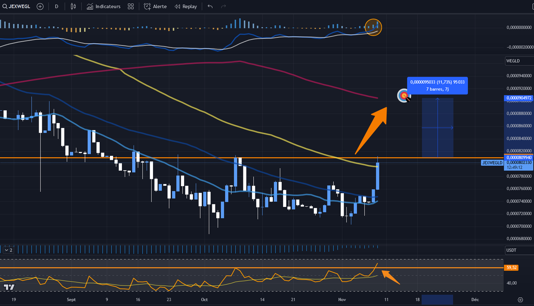Click the 0,0000680000 price scale value
This screenshot has width=534, height=306.
pos(519,238)
